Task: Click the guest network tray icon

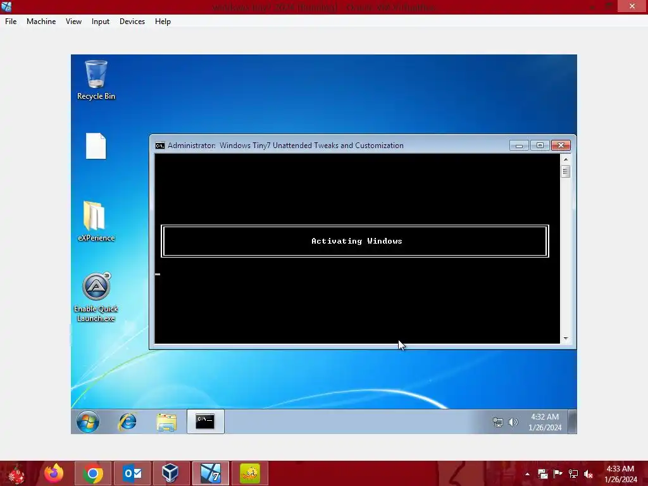Action: [x=497, y=422]
